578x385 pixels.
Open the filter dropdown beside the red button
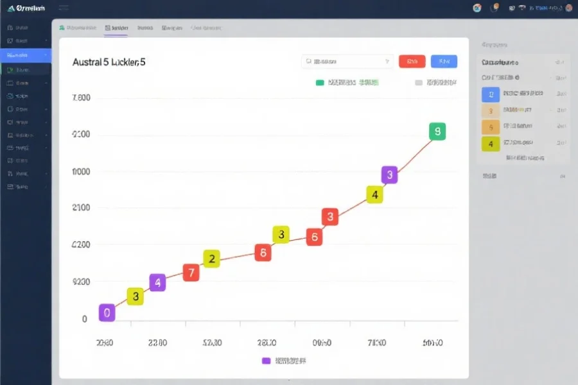[x=347, y=62]
